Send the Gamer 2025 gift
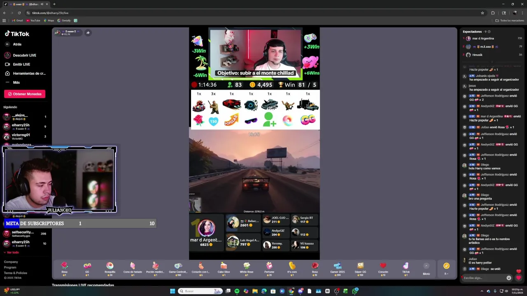 click(338, 268)
